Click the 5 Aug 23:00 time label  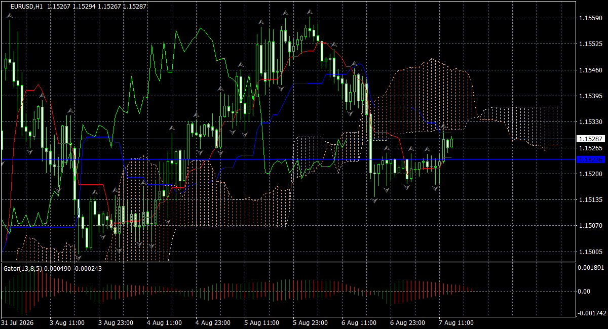(x=310, y=323)
